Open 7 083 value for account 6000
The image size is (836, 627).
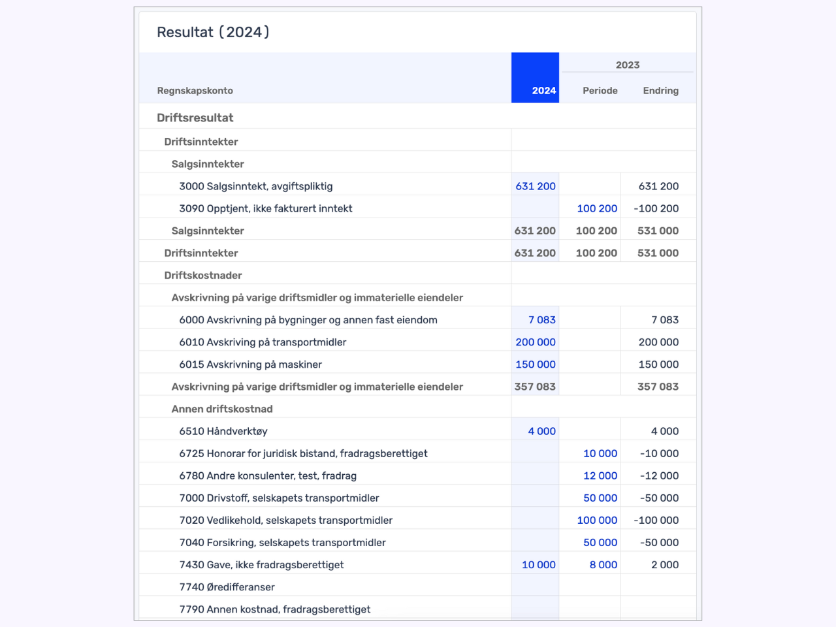tap(541, 320)
